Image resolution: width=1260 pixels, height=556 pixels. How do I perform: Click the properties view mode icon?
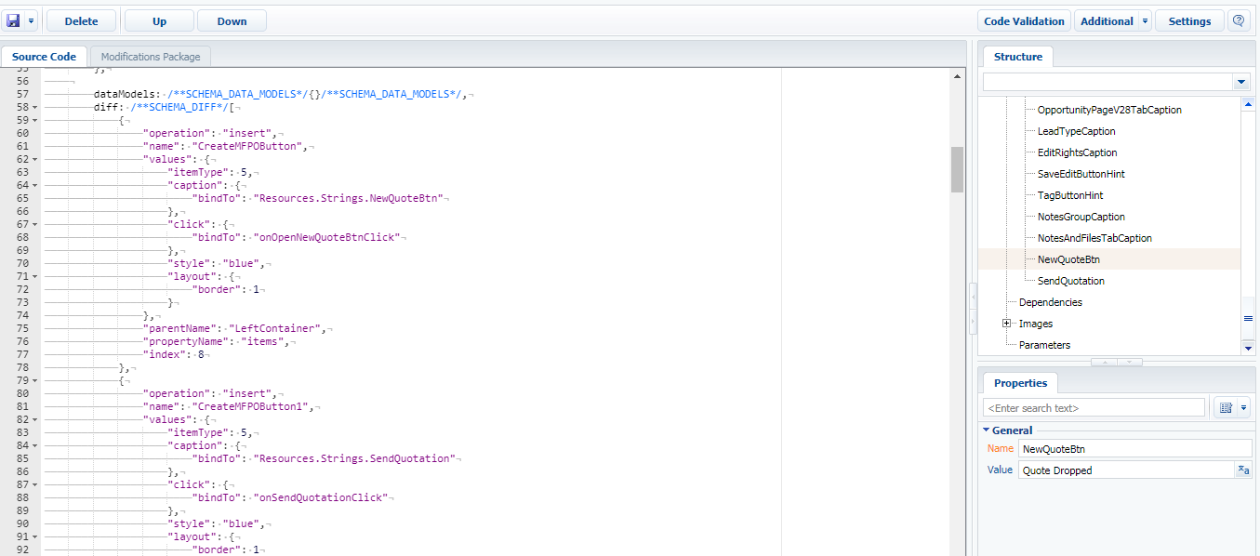[1225, 407]
